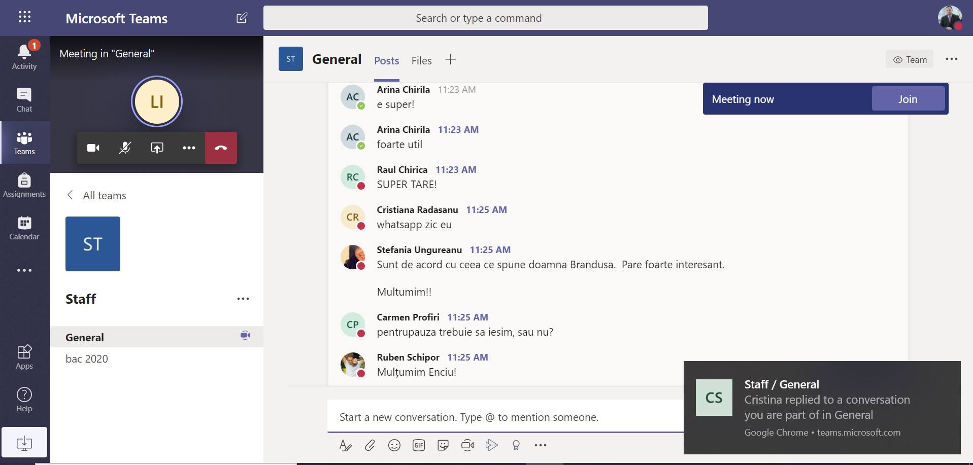Open Staff team more options
973x465 pixels.
tap(243, 299)
